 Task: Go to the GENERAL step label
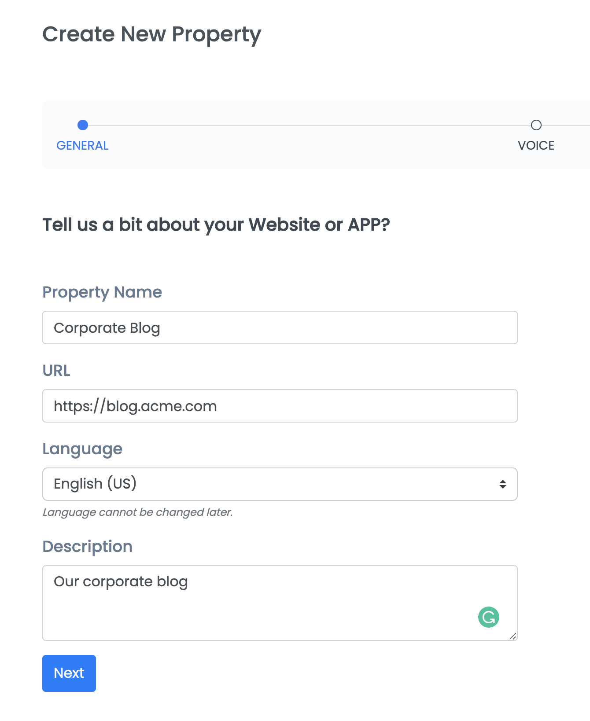(82, 145)
